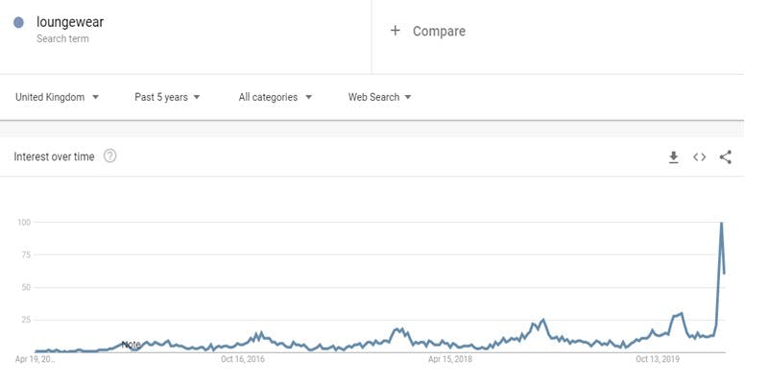Click the Note marker on the chart

pos(131,345)
